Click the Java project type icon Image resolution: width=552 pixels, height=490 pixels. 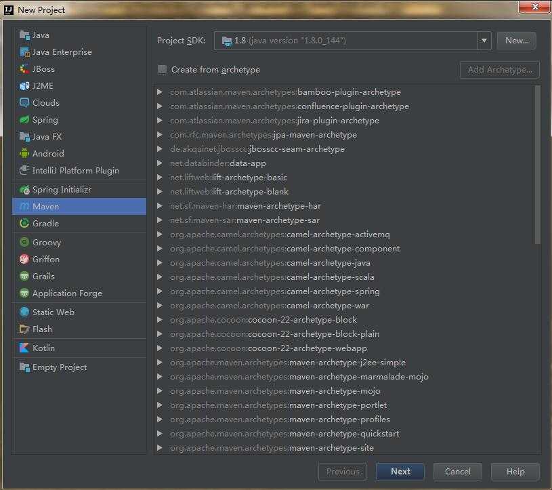coord(24,35)
